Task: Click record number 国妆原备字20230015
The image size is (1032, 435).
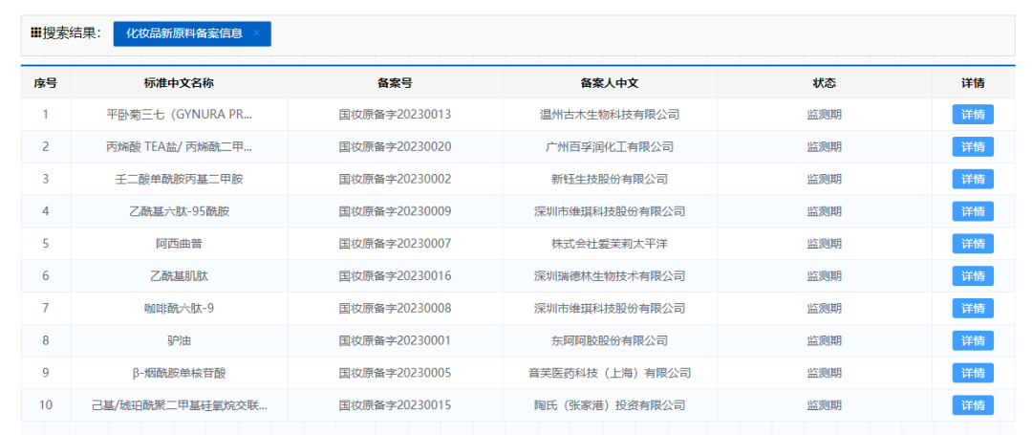Action: (x=395, y=405)
